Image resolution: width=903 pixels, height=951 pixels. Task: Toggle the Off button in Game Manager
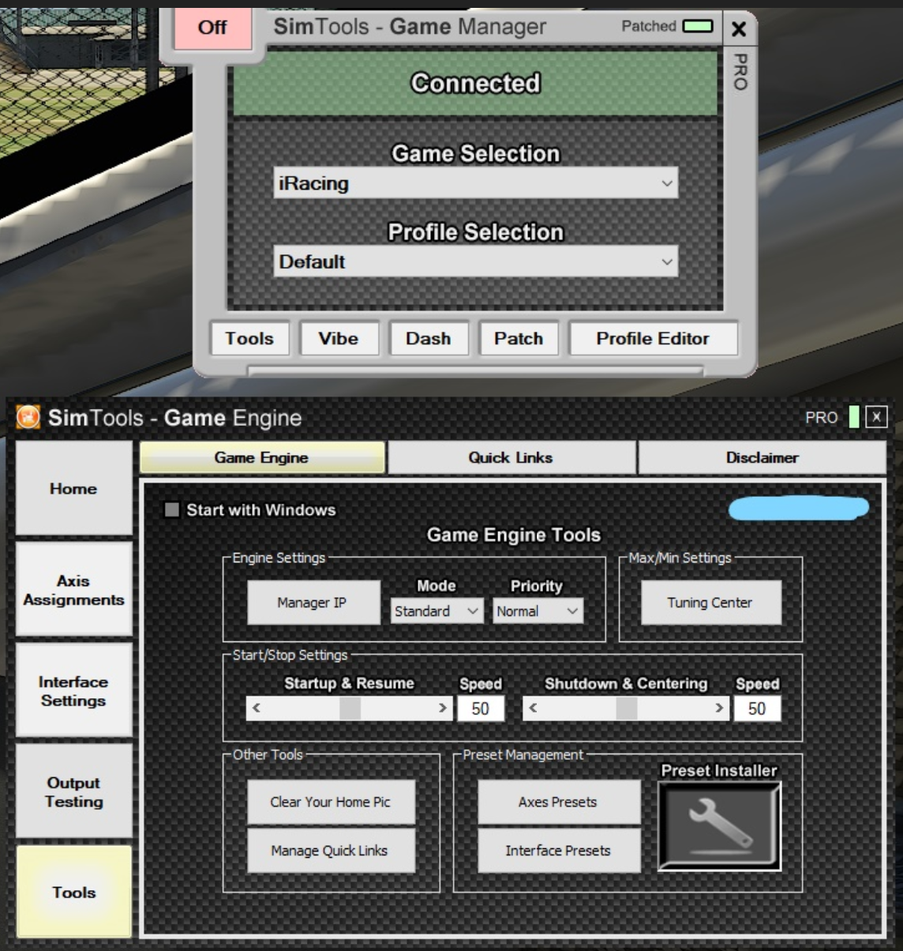212,28
